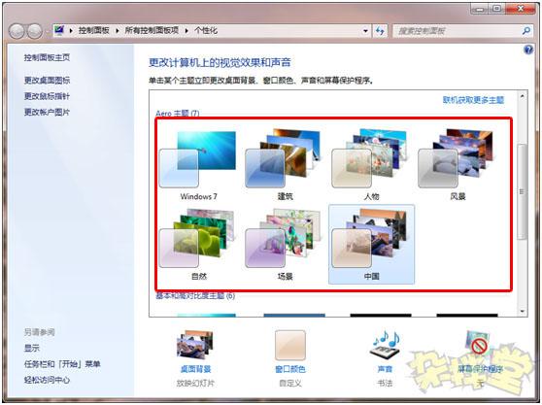Viewport: 542px width, 405px height.
Task: Click 所有控制面板项 in the breadcrumb
Action: [152, 31]
